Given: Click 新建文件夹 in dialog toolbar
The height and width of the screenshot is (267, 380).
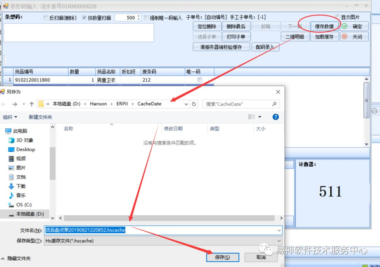Looking at the screenshot, I should (40, 117).
